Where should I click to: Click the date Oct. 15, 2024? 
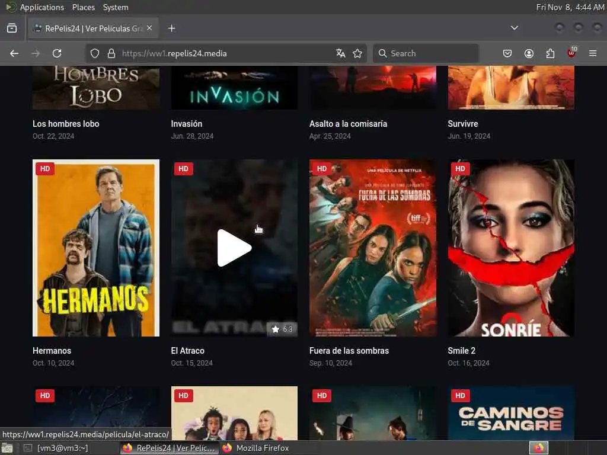point(191,363)
